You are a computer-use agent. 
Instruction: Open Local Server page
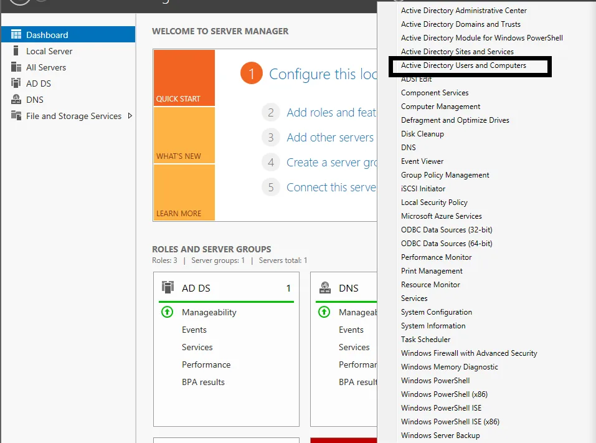(x=49, y=51)
